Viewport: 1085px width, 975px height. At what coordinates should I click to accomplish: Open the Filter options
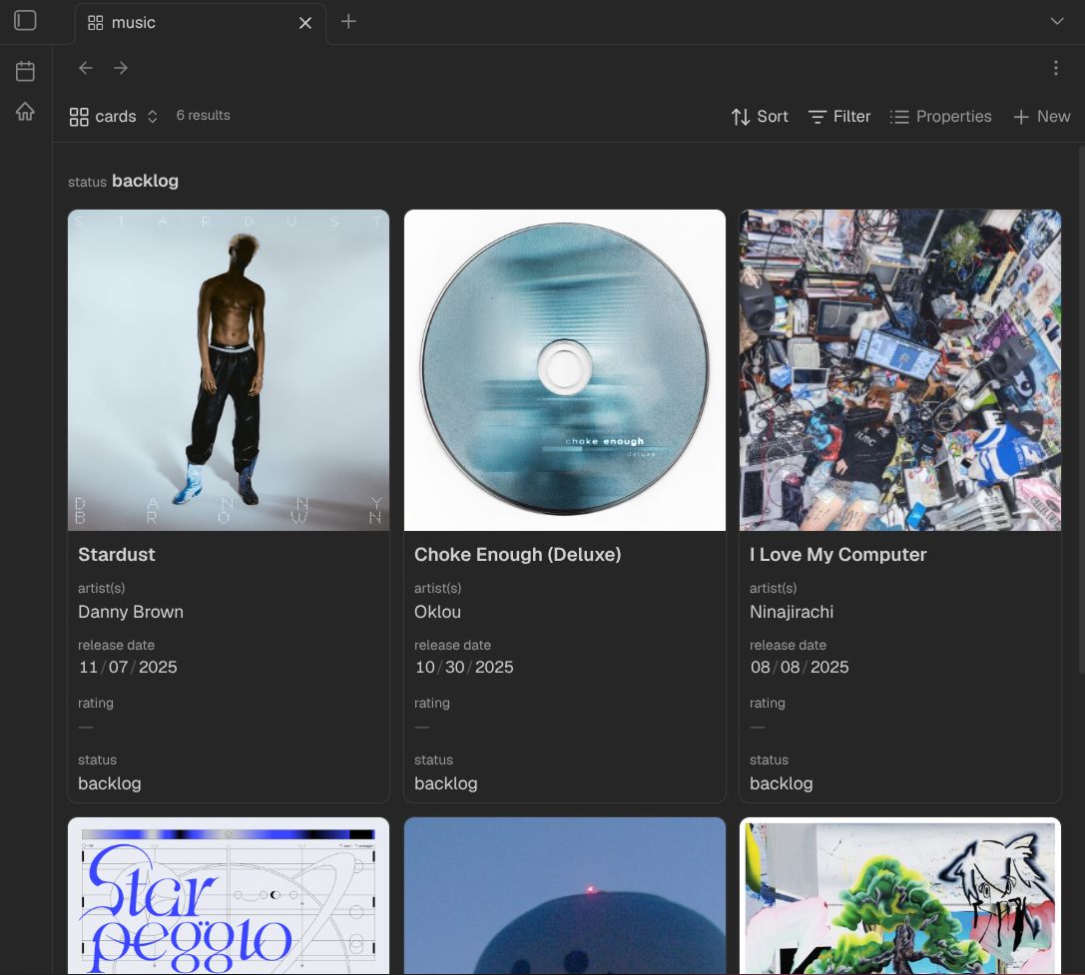[839, 116]
